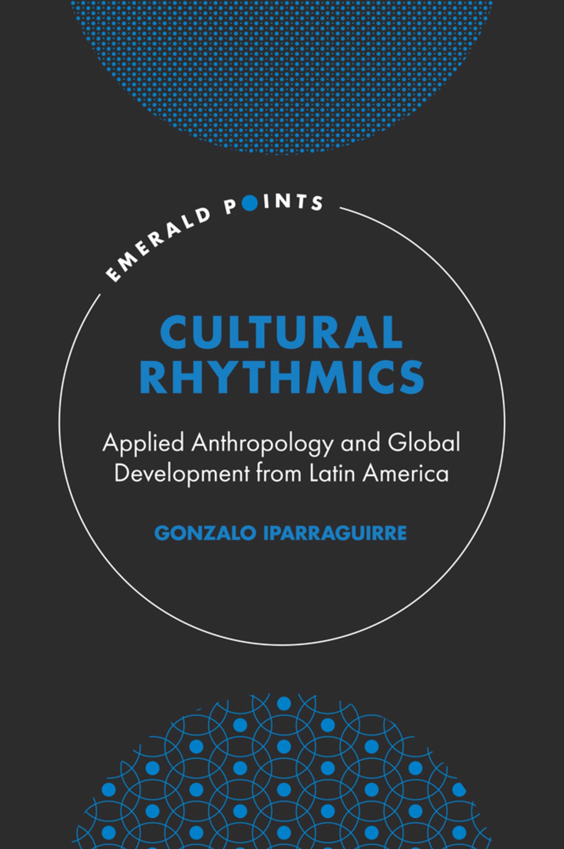Click the "EMERALD POINTS" series label
Image resolution: width=564 pixels, height=849 pixels.
[x=214, y=238]
